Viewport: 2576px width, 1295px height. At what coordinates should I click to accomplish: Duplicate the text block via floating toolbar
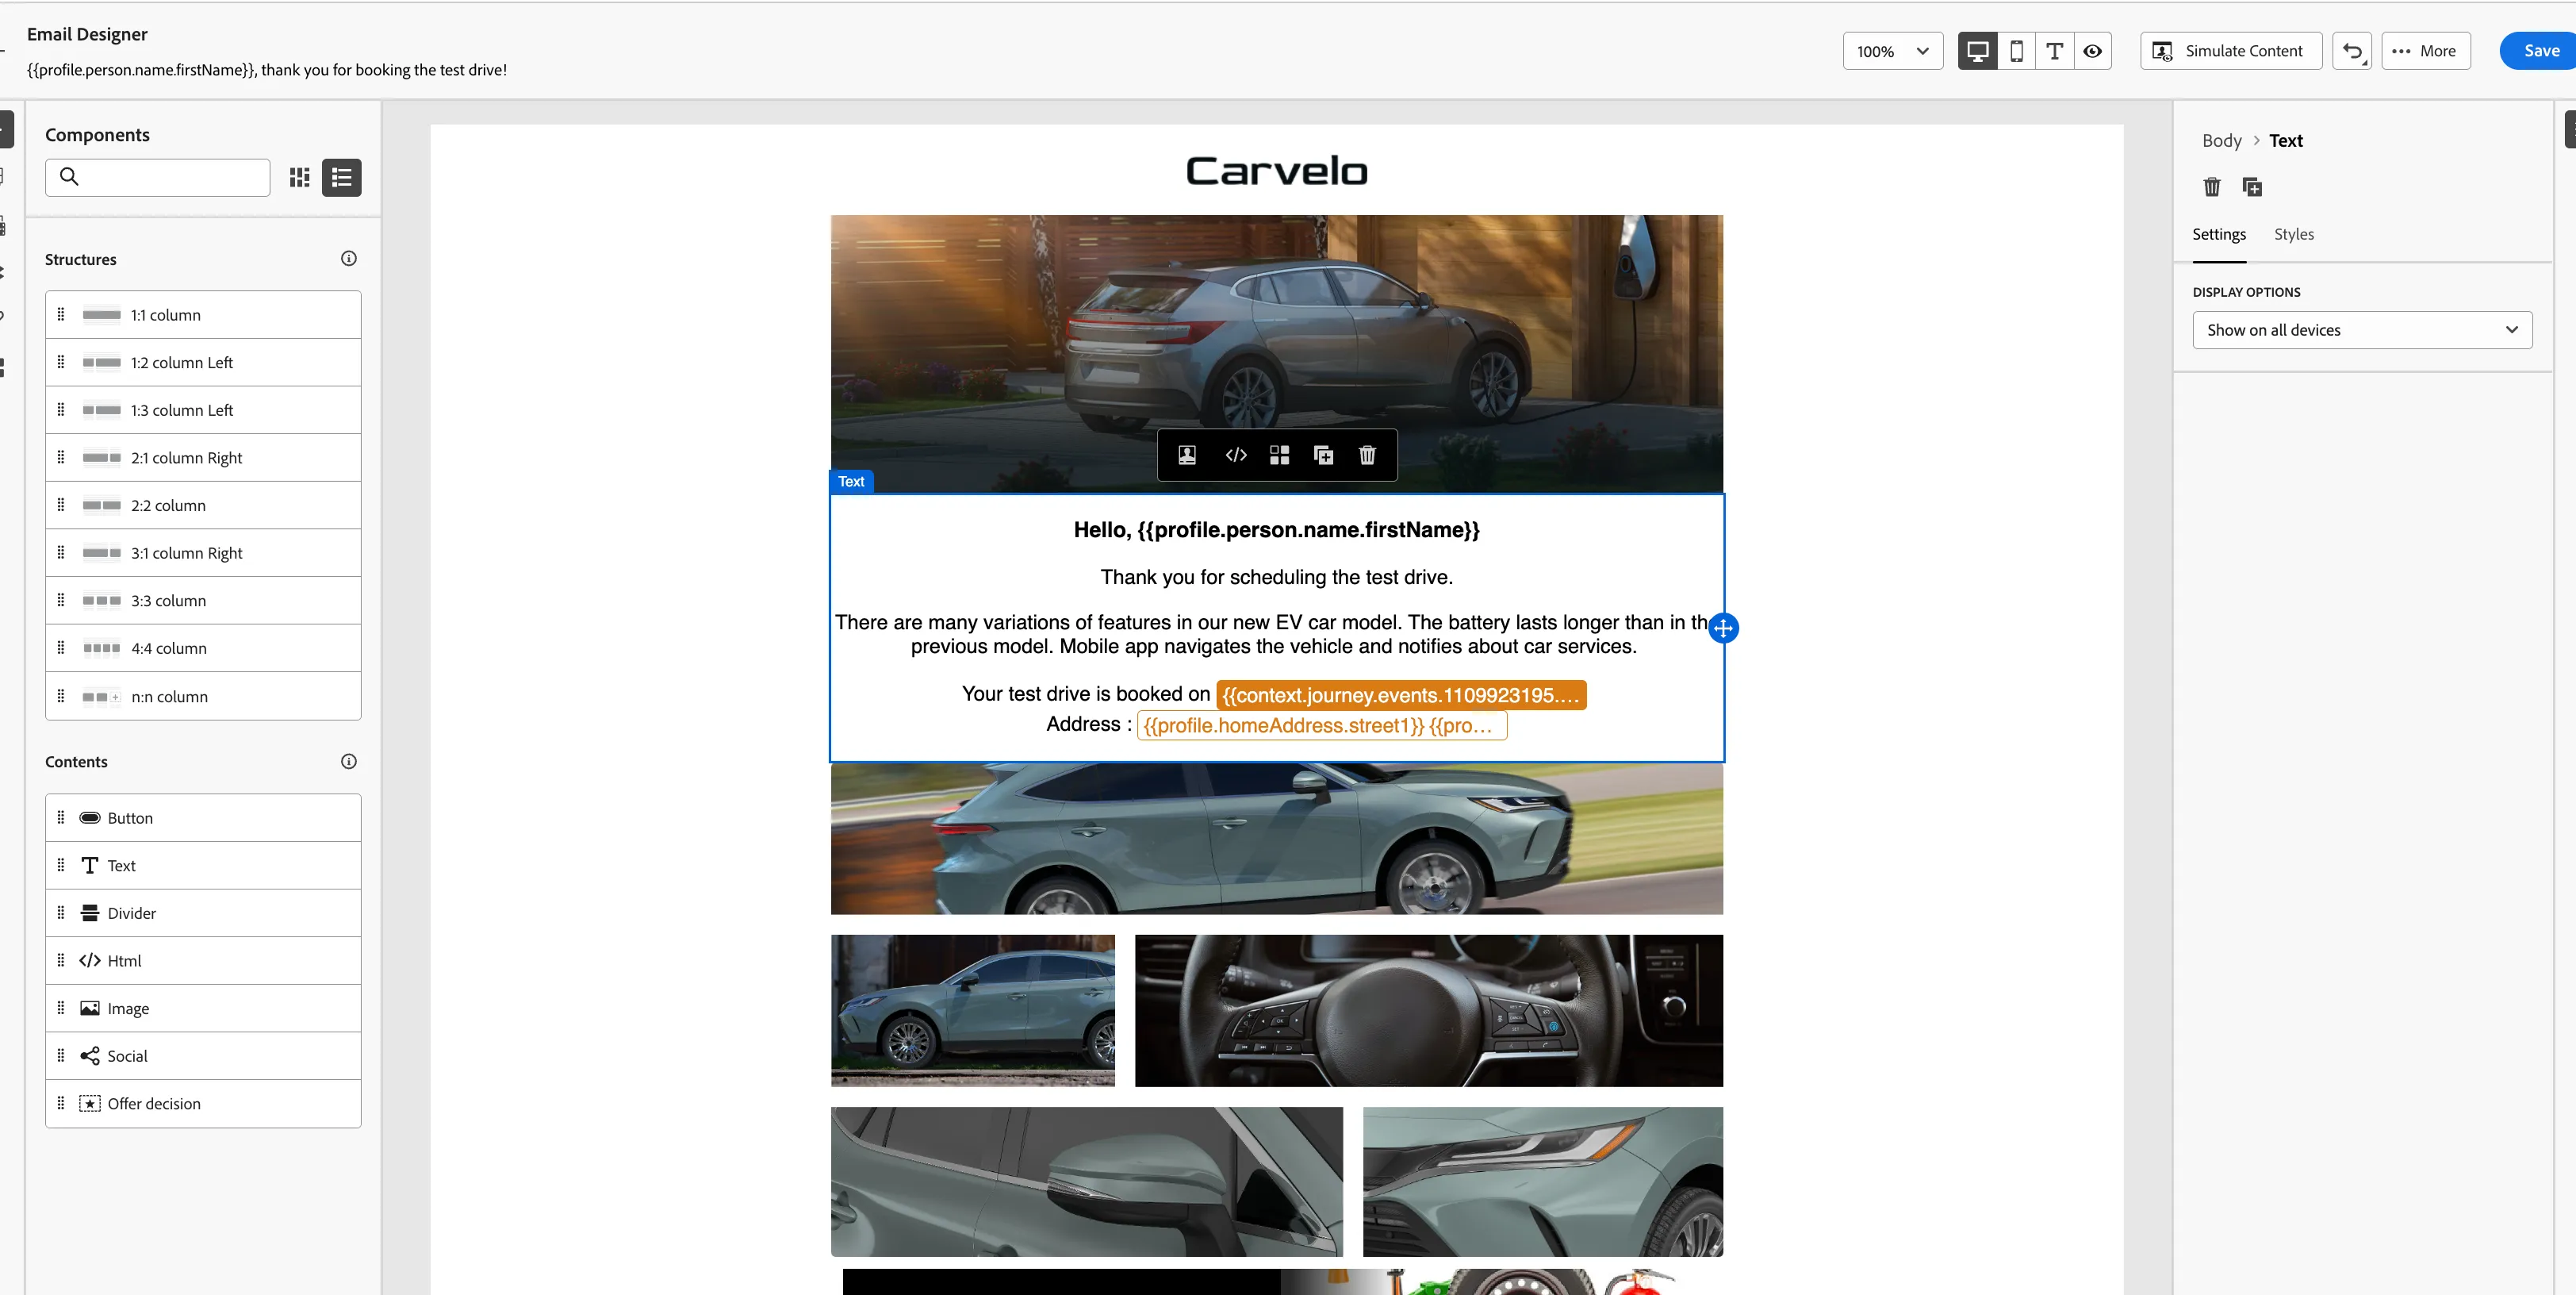pos(1323,455)
